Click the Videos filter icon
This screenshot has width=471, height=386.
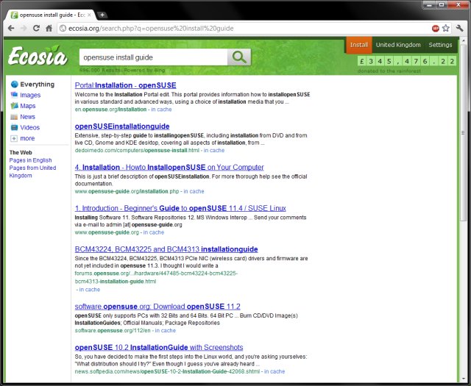[x=14, y=127]
